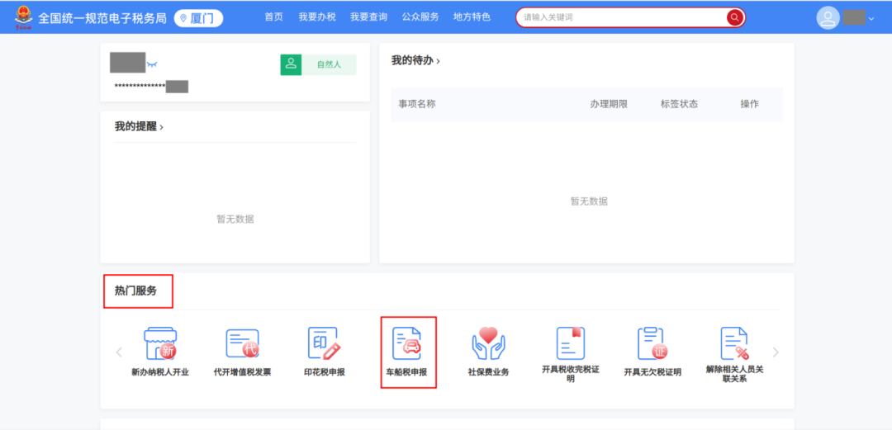Click the red search magnifier button
892x430 pixels.
point(735,17)
